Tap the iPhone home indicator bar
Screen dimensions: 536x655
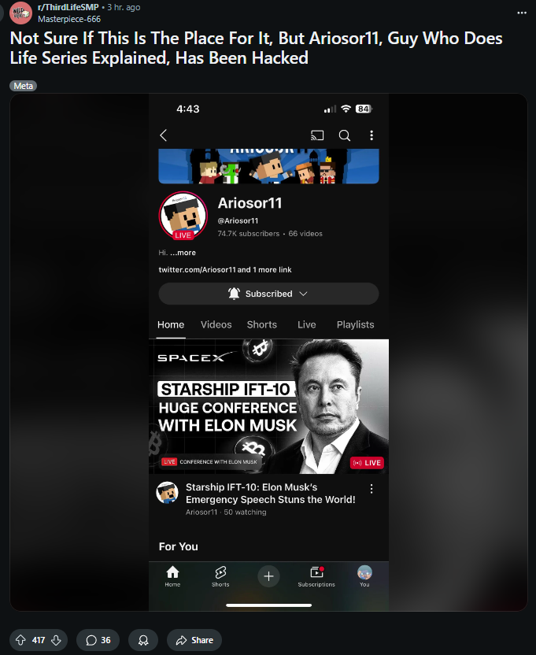click(268, 605)
